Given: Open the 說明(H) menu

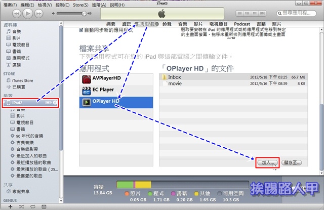Looking at the screenshot, I should tap(117, 5).
